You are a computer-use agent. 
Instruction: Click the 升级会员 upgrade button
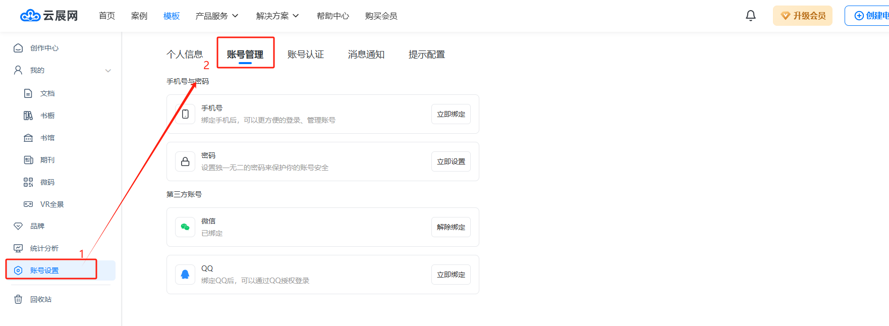tap(802, 16)
